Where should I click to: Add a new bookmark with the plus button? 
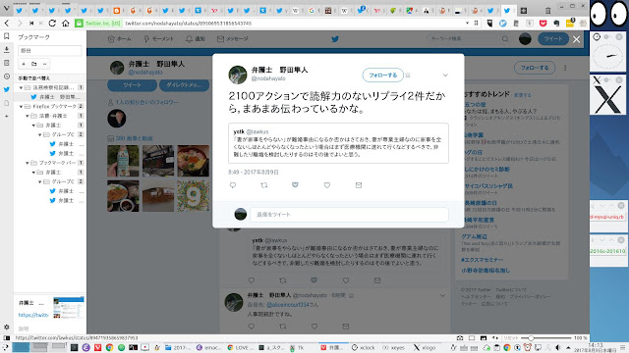pyautogui.click(x=24, y=64)
